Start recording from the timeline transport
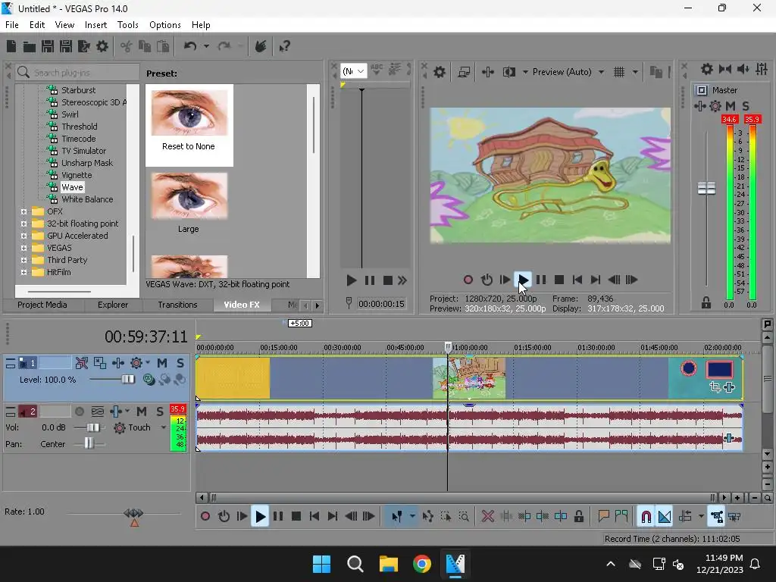Image resolution: width=776 pixels, height=582 pixels. [x=205, y=517]
